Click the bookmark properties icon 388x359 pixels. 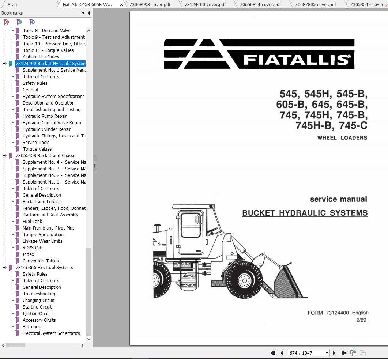[32, 23]
